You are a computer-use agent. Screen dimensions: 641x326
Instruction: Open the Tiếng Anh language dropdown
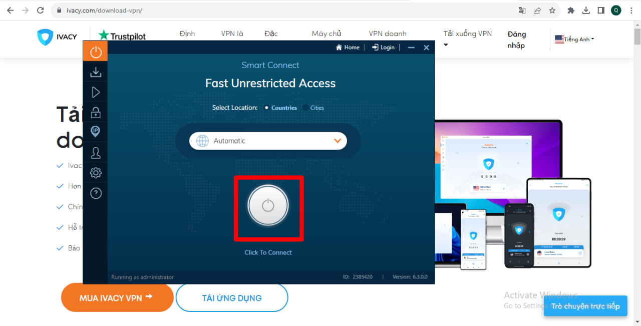tap(574, 39)
